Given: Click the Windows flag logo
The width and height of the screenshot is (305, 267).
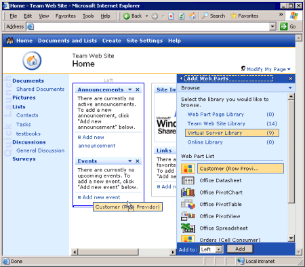Looking at the screenshot, I should [293, 16].
